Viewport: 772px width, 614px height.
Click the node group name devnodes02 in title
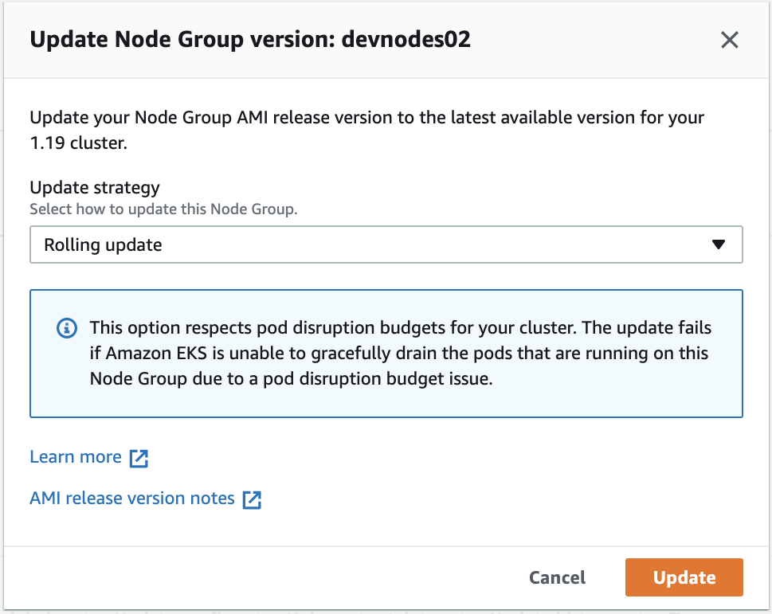coord(406,40)
